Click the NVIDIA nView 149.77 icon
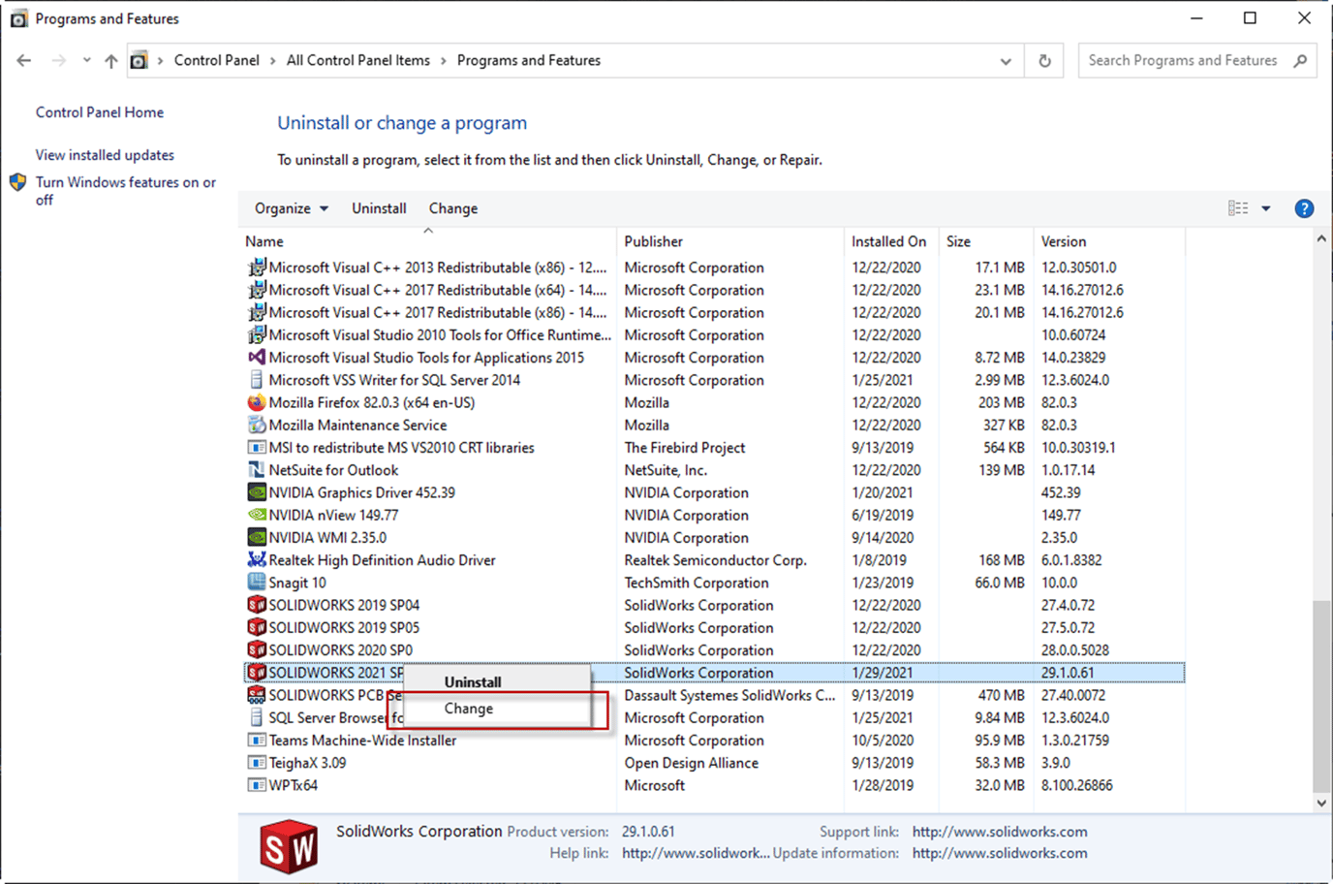Image resolution: width=1333 pixels, height=884 pixels. coord(257,515)
